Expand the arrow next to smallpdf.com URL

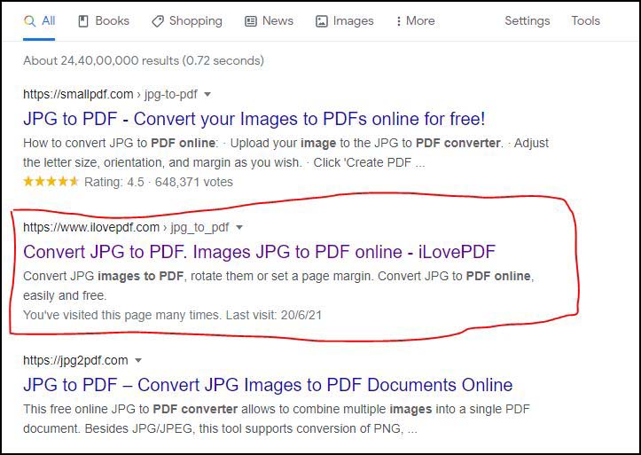pyautogui.click(x=207, y=94)
